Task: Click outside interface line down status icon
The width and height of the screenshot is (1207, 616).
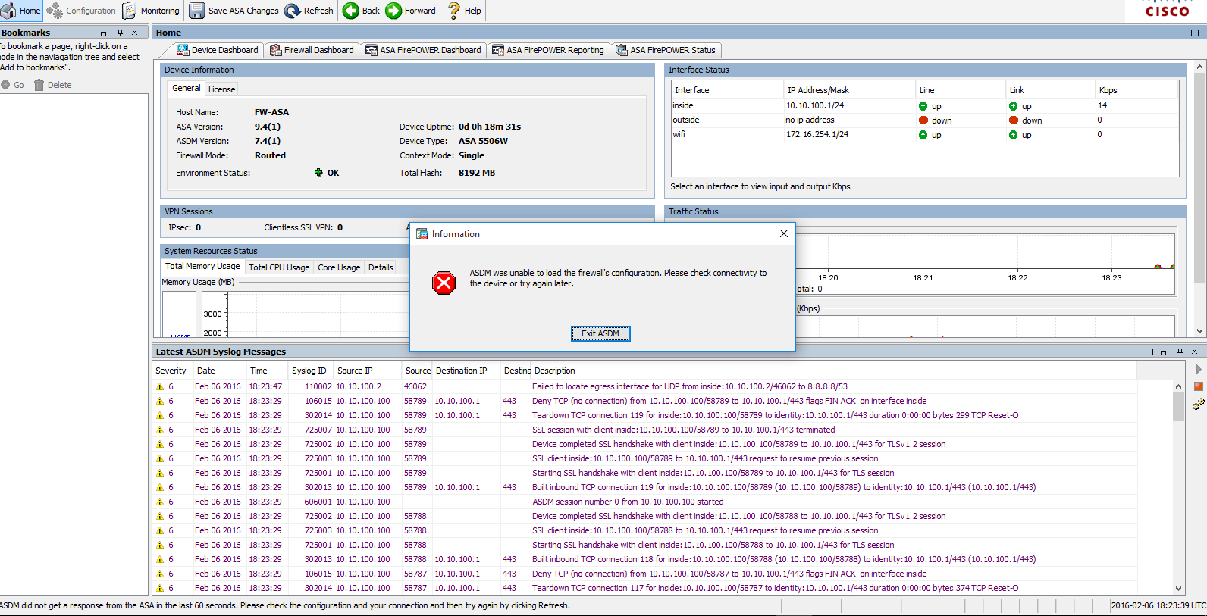Action: click(923, 120)
